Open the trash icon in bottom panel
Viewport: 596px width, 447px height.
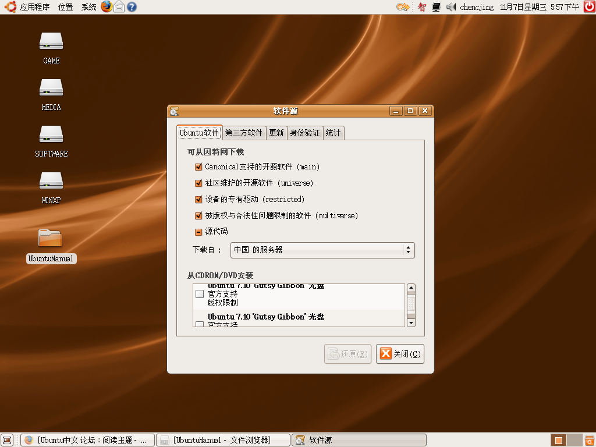click(590, 440)
